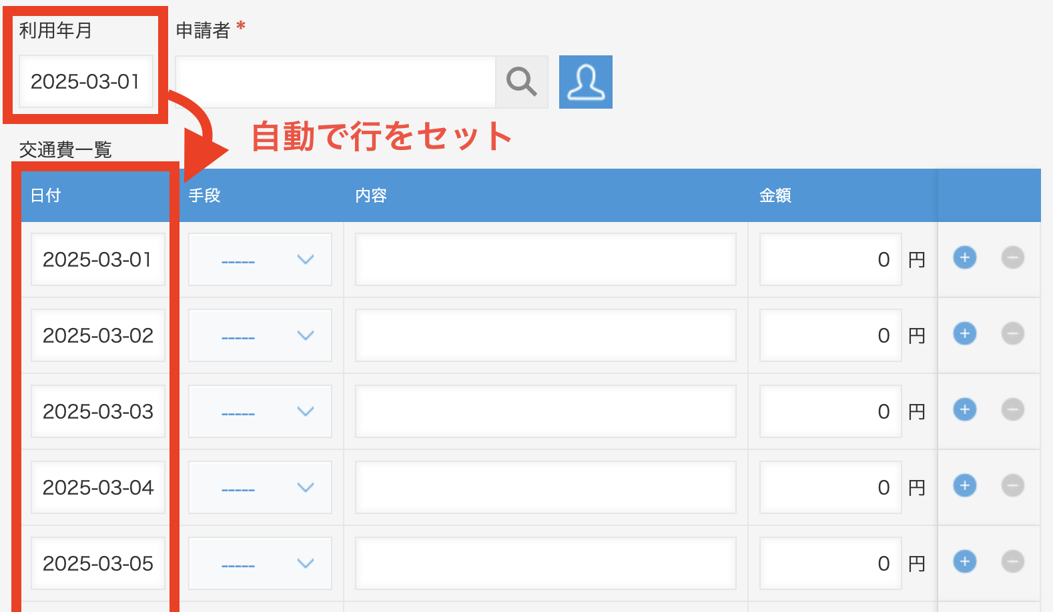1053x612 pixels.
Task: Click the 内容 column header
Action: [x=371, y=195]
